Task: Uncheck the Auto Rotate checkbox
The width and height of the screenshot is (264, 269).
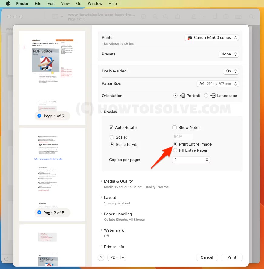Action: click(x=111, y=127)
